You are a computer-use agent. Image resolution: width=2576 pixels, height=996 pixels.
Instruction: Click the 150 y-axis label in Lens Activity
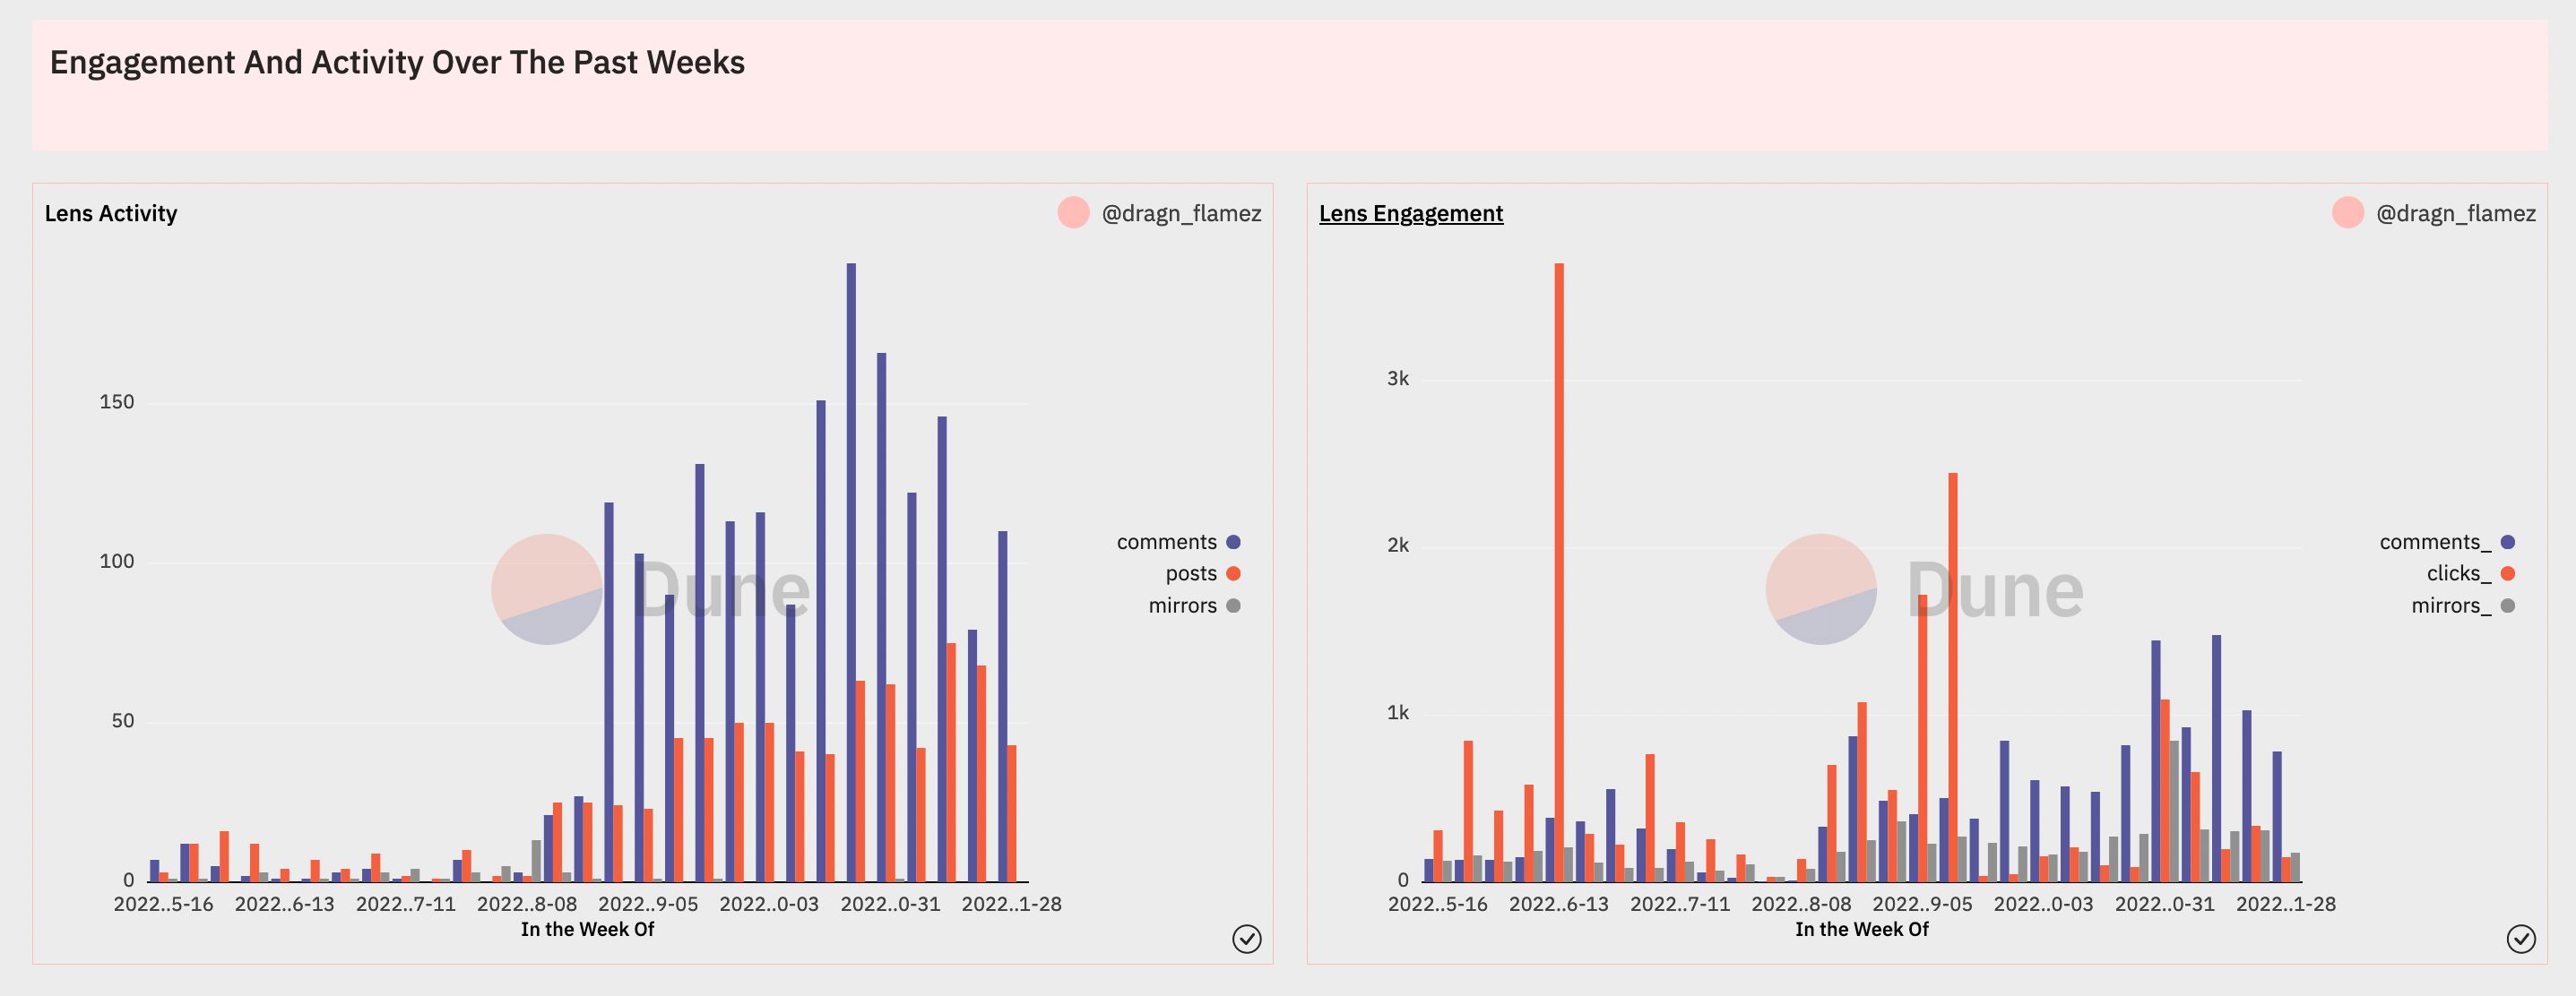coord(116,401)
